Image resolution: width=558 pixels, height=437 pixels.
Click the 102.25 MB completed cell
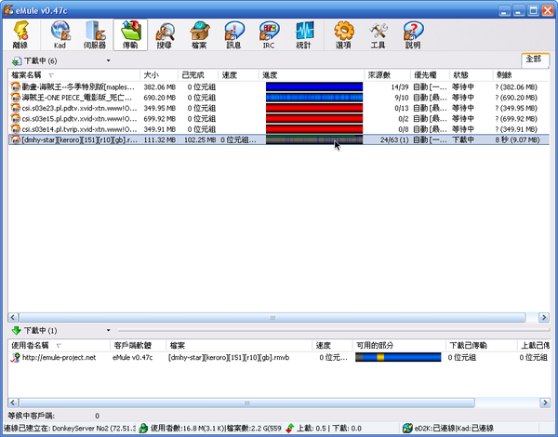pos(200,139)
